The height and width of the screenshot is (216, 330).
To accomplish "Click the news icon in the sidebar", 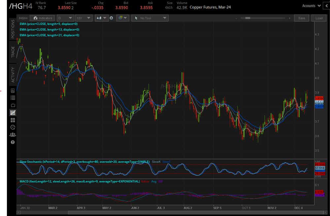I will (13, 90).
